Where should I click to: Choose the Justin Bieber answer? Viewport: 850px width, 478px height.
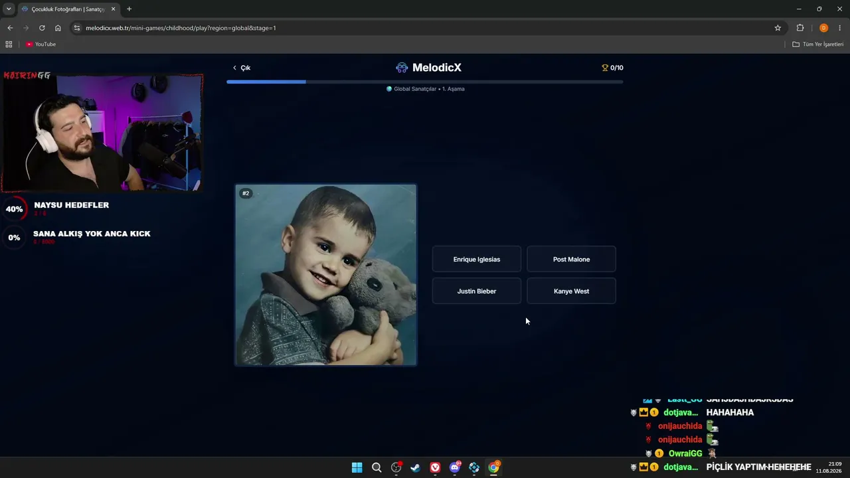477,291
